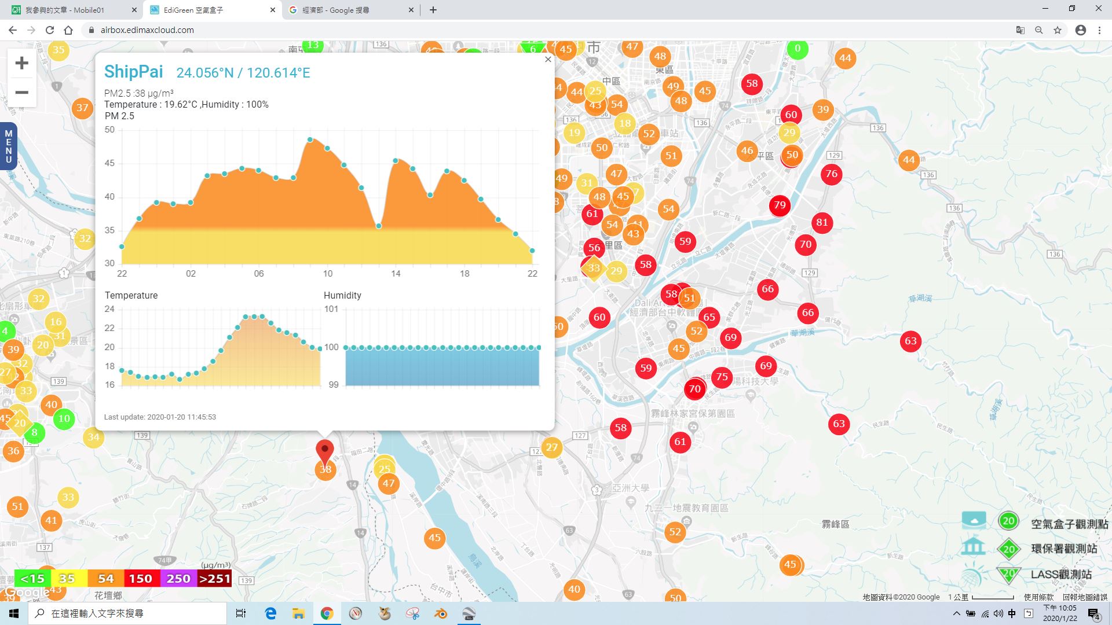1112x625 pixels.
Task: Select the green sensor marker 0
Action: 798,49
